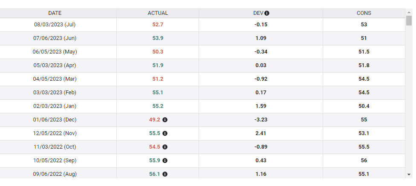Click the ACTUAL column header
The image size is (416, 186).
tap(158, 13)
